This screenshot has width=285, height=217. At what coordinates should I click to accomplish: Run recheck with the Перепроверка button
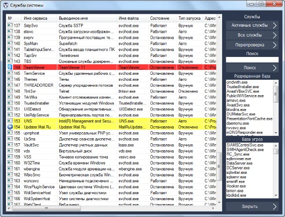[x=252, y=45]
